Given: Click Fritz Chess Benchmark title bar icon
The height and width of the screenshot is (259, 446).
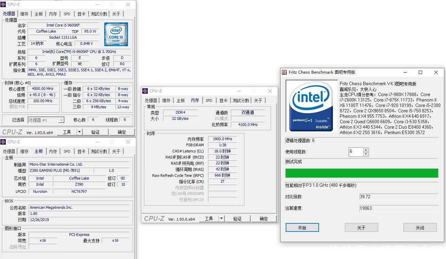Looking at the screenshot, I should click(x=284, y=72).
